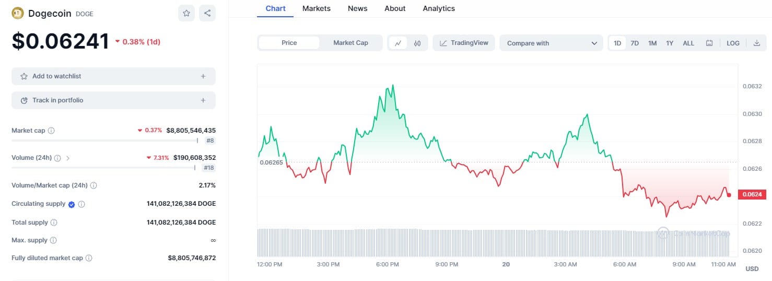The image size is (772, 281).
Task: Download chart data with download icon
Action: (757, 43)
